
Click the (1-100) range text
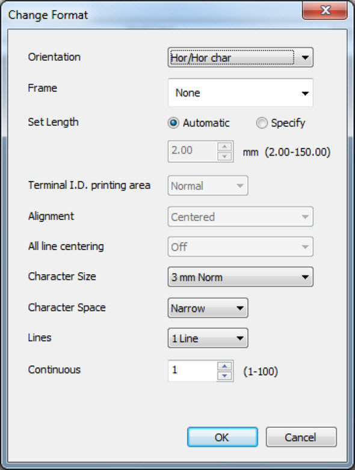[x=261, y=371]
